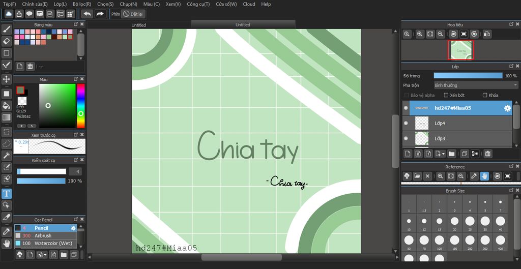This screenshot has width=521, height=269.
Task: Enable the Khóa checkbox
Action: [x=485, y=95]
